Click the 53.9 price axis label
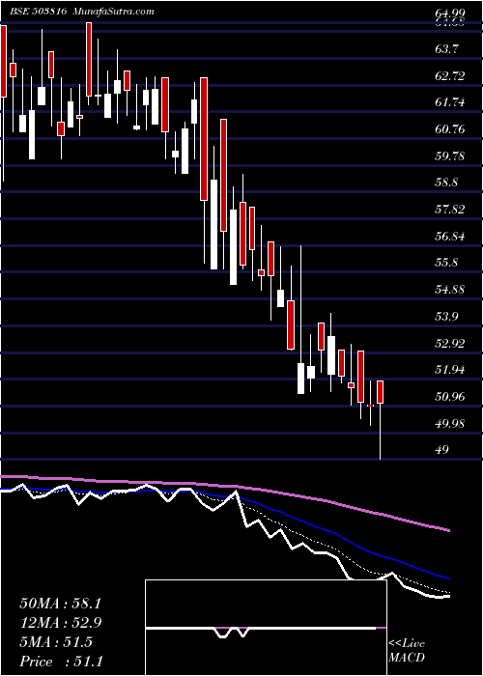483x676 pixels. point(447,317)
